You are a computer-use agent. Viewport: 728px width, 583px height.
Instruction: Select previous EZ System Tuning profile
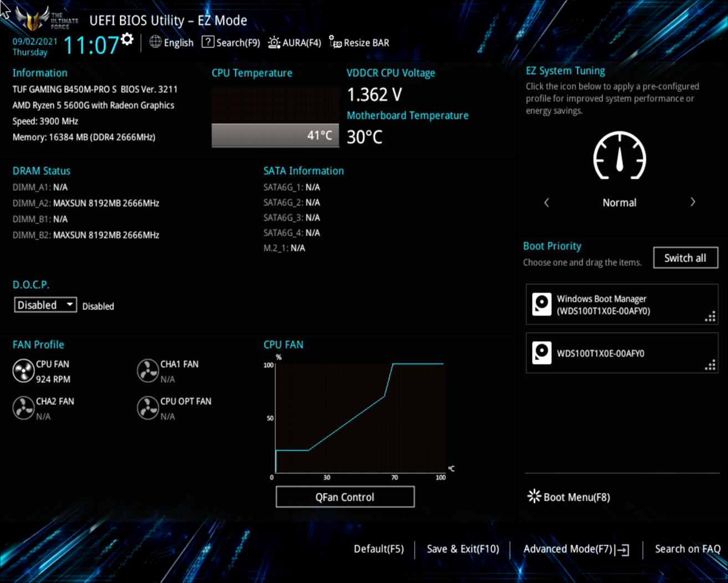point(547,202)
